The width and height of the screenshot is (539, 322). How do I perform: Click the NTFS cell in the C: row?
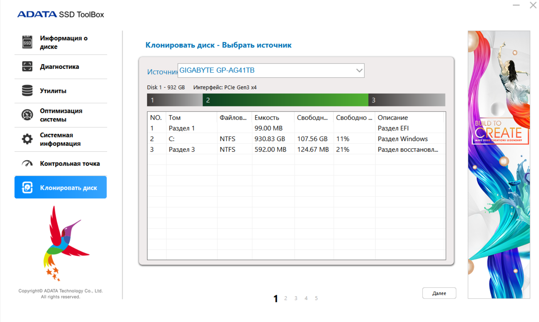pos(227,139)
